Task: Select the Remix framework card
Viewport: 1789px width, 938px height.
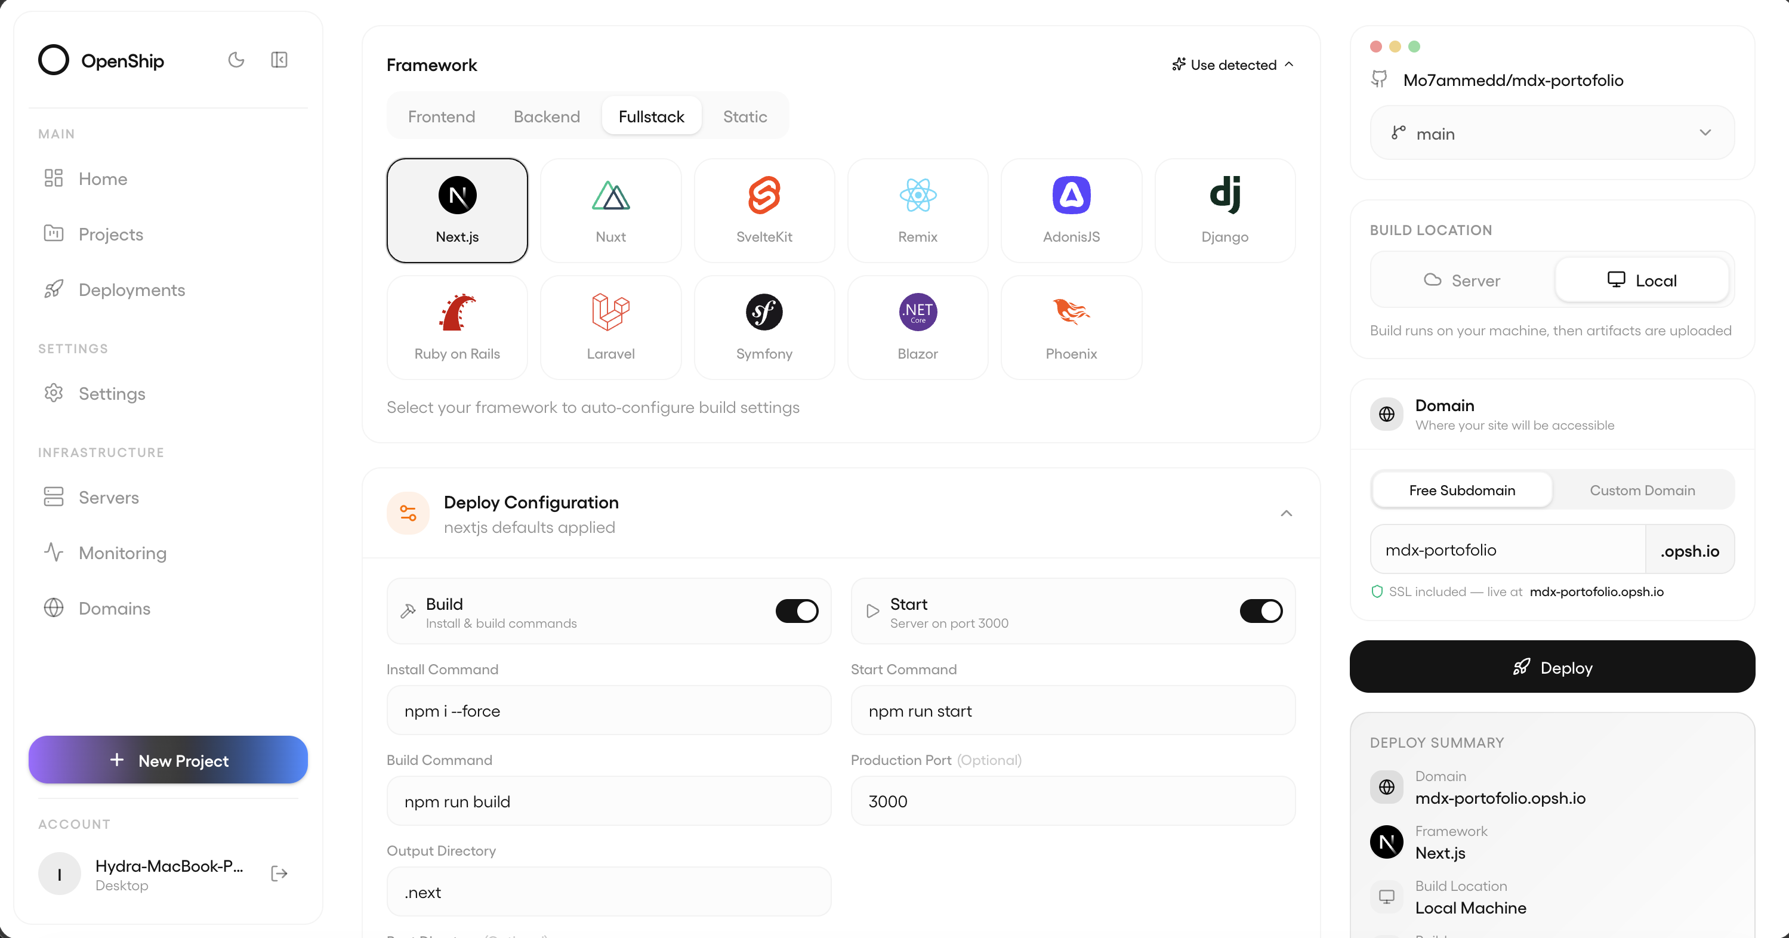Action: pyautogui.click(x=917, y=211)
